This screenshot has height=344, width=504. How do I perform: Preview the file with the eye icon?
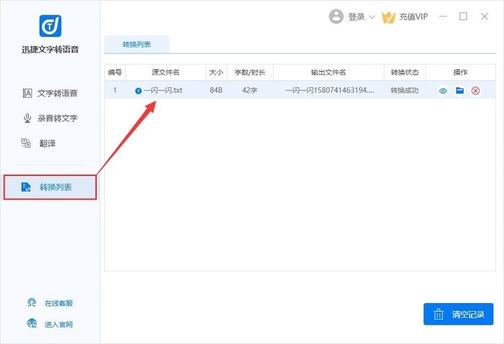point(443,91)
